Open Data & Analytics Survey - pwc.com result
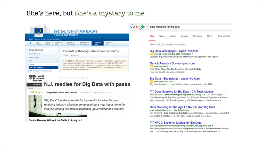 172,63
